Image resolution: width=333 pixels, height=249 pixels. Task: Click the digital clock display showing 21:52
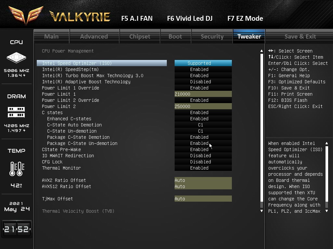[x=17, y=229]
